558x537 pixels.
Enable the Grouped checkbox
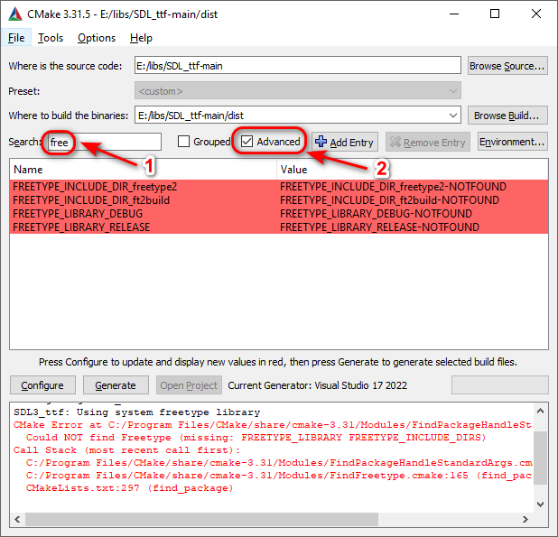tap(183, 142)
